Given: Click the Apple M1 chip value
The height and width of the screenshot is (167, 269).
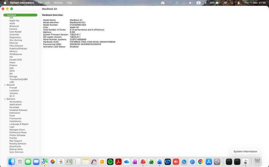Looking at the screenshot, I should (x=75, y=27).
